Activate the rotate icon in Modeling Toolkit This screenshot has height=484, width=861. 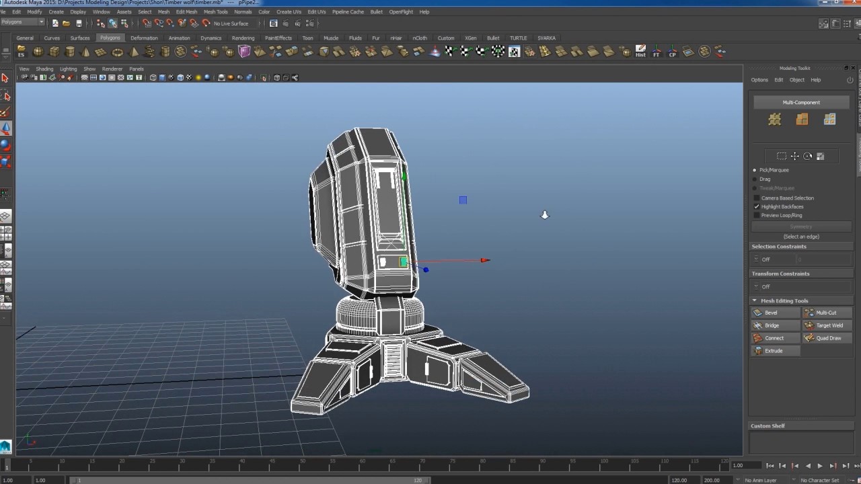[x=807, y=157]
